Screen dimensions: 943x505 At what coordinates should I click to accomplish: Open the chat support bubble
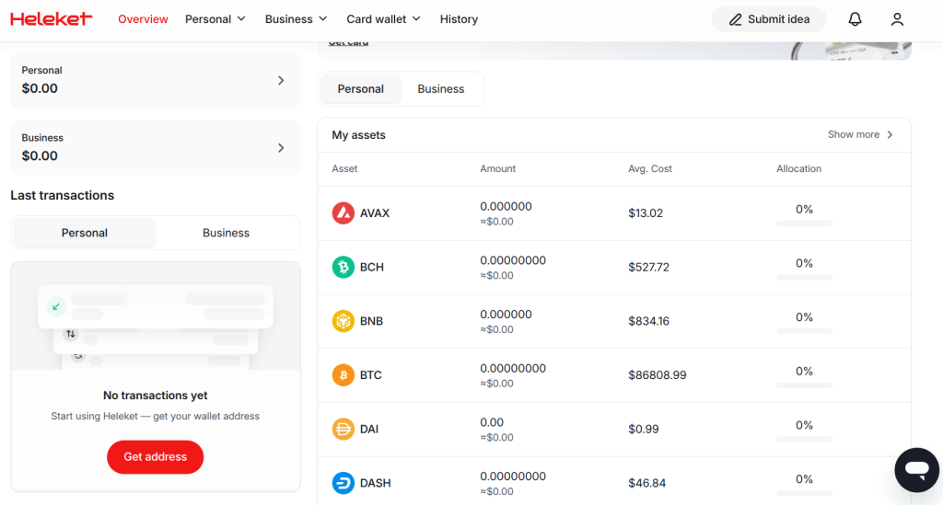pos(916,470)
